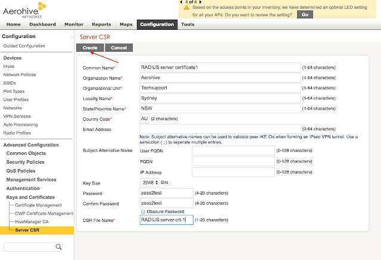This screenshot has height=260, width=381.
Task: Show next notification with right arrow
Action: click(x=201, y=2)
